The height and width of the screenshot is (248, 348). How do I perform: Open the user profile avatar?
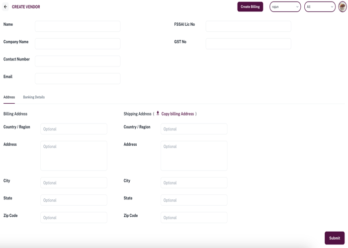[343, 7]
